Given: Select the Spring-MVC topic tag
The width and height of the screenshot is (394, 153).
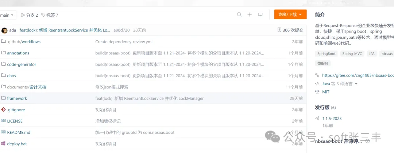Looking at the screenshot, I should pos(352,53).
